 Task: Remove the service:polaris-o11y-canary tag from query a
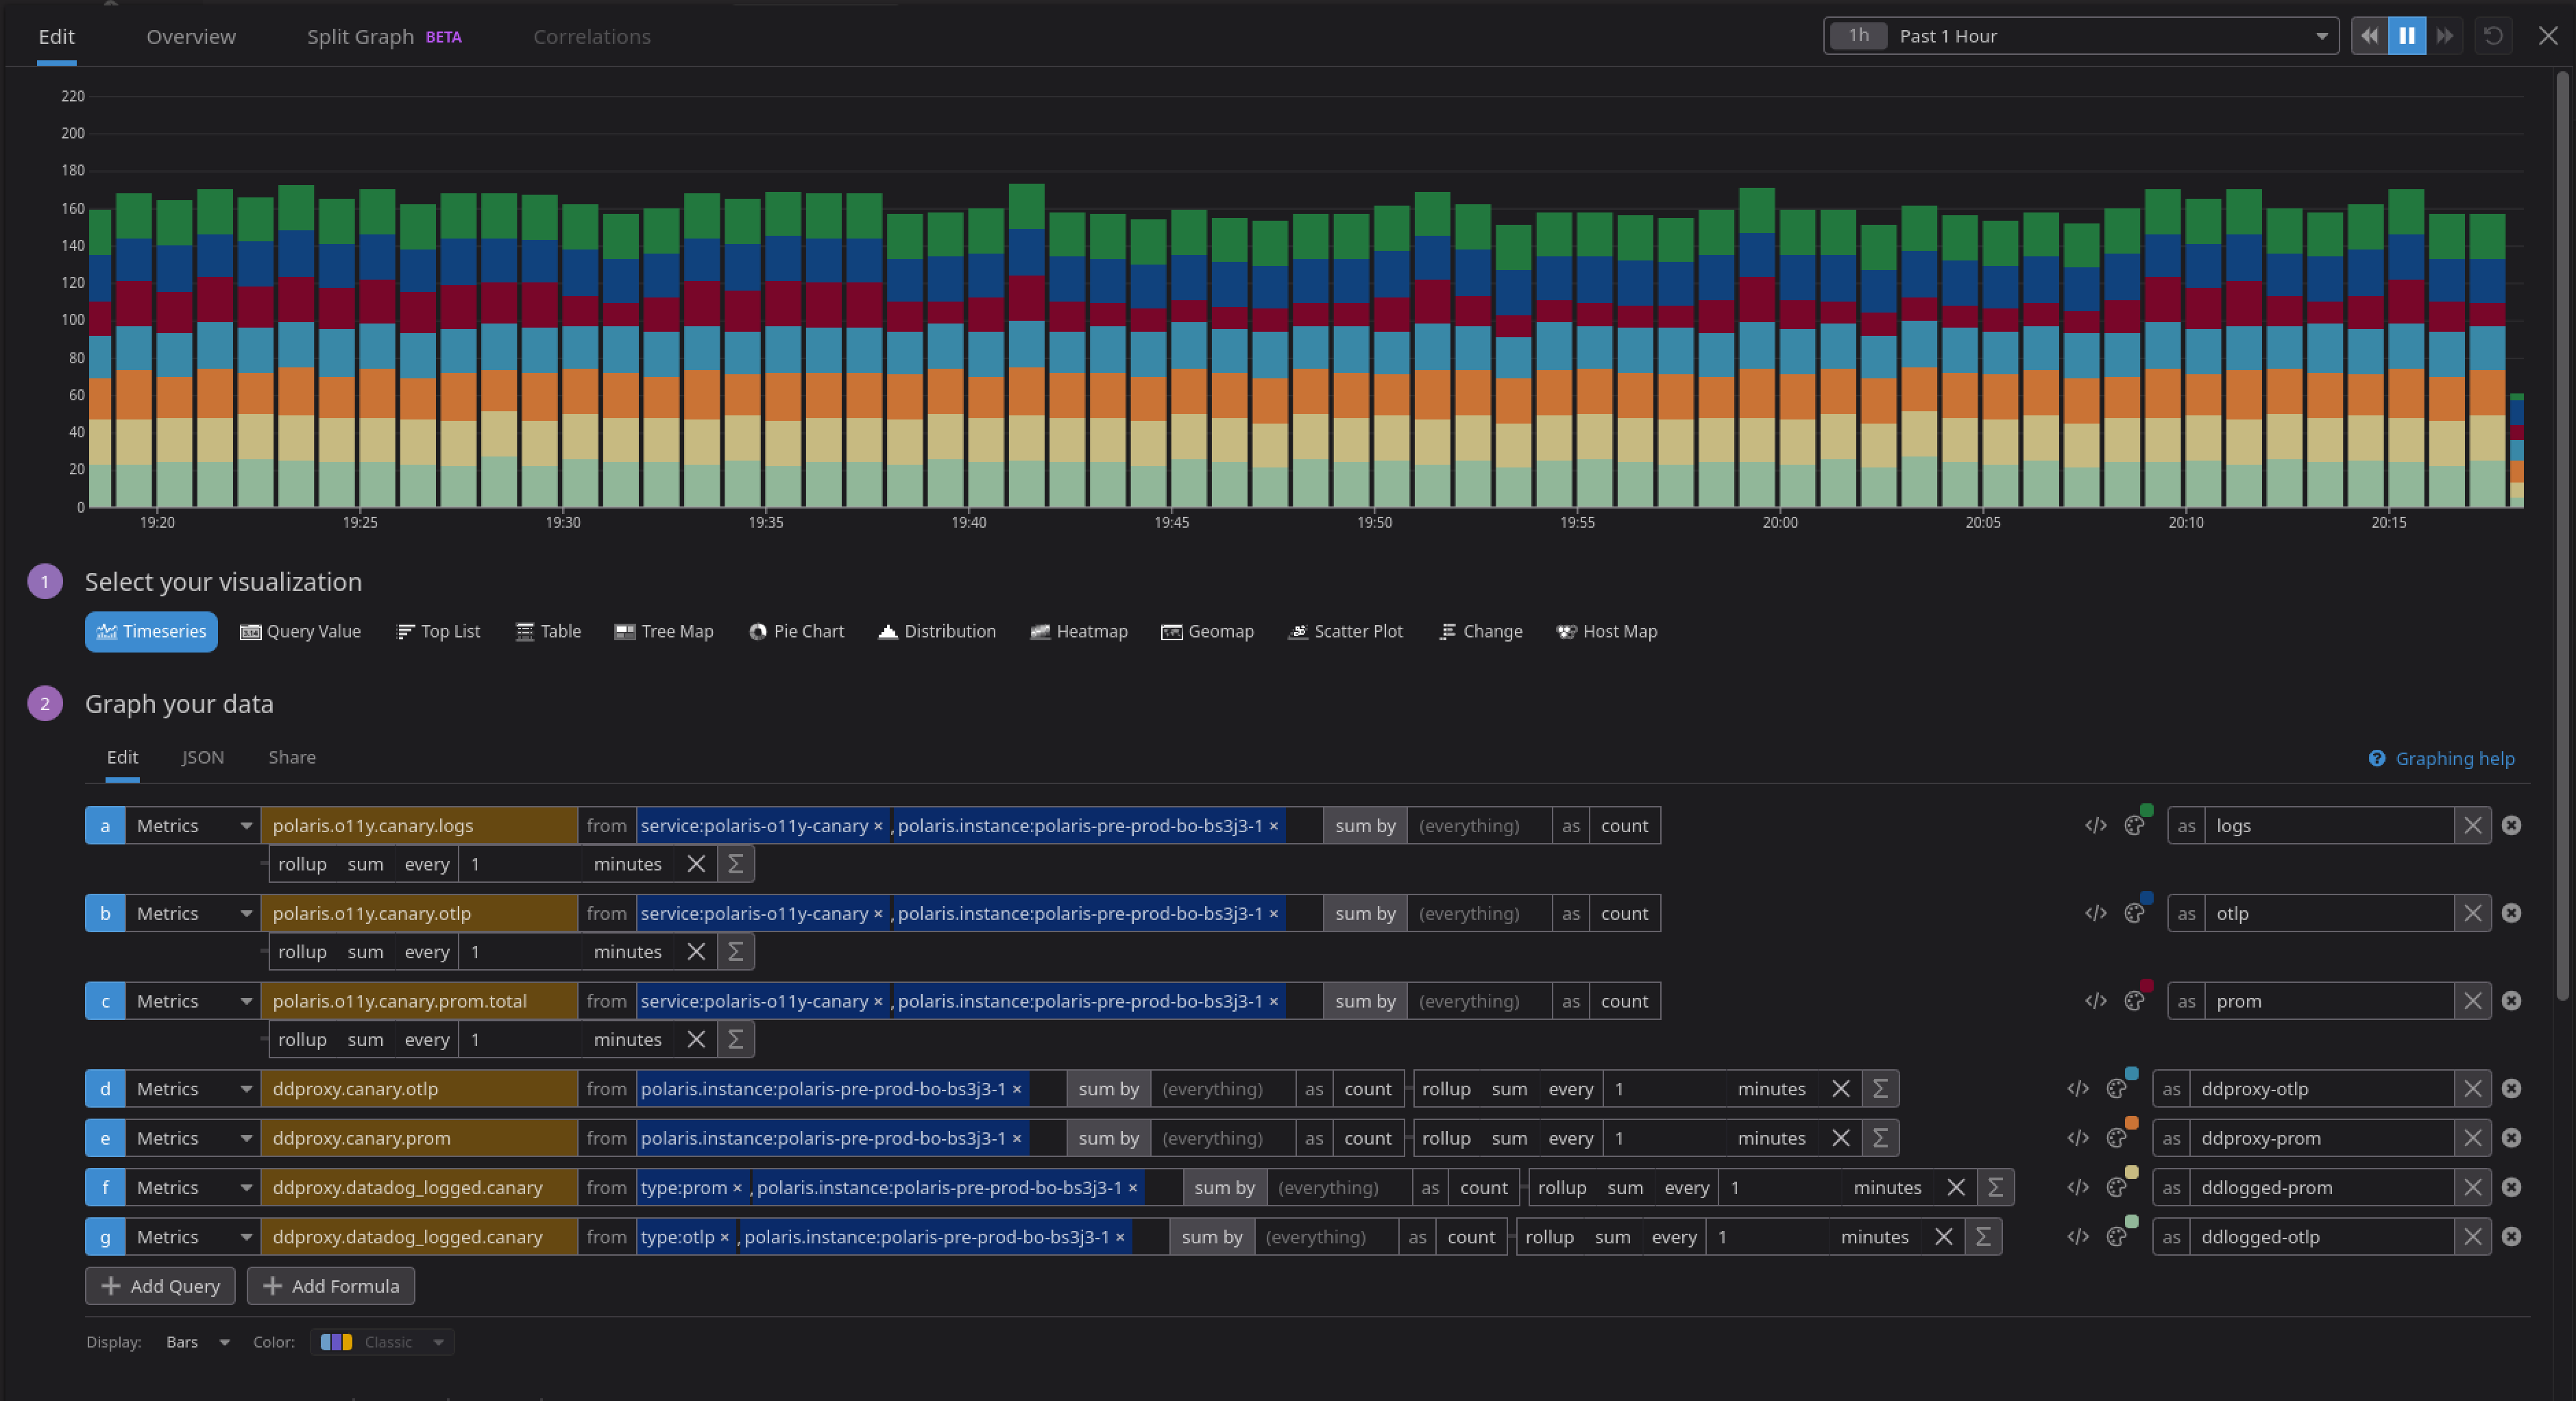[x=877, y=826]
